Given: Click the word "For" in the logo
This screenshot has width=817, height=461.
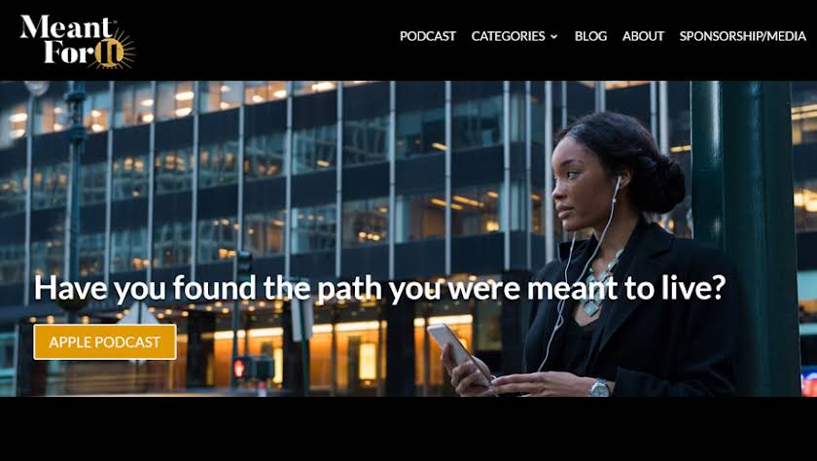Looking at the screenshot, I should [x=68, y=52].
